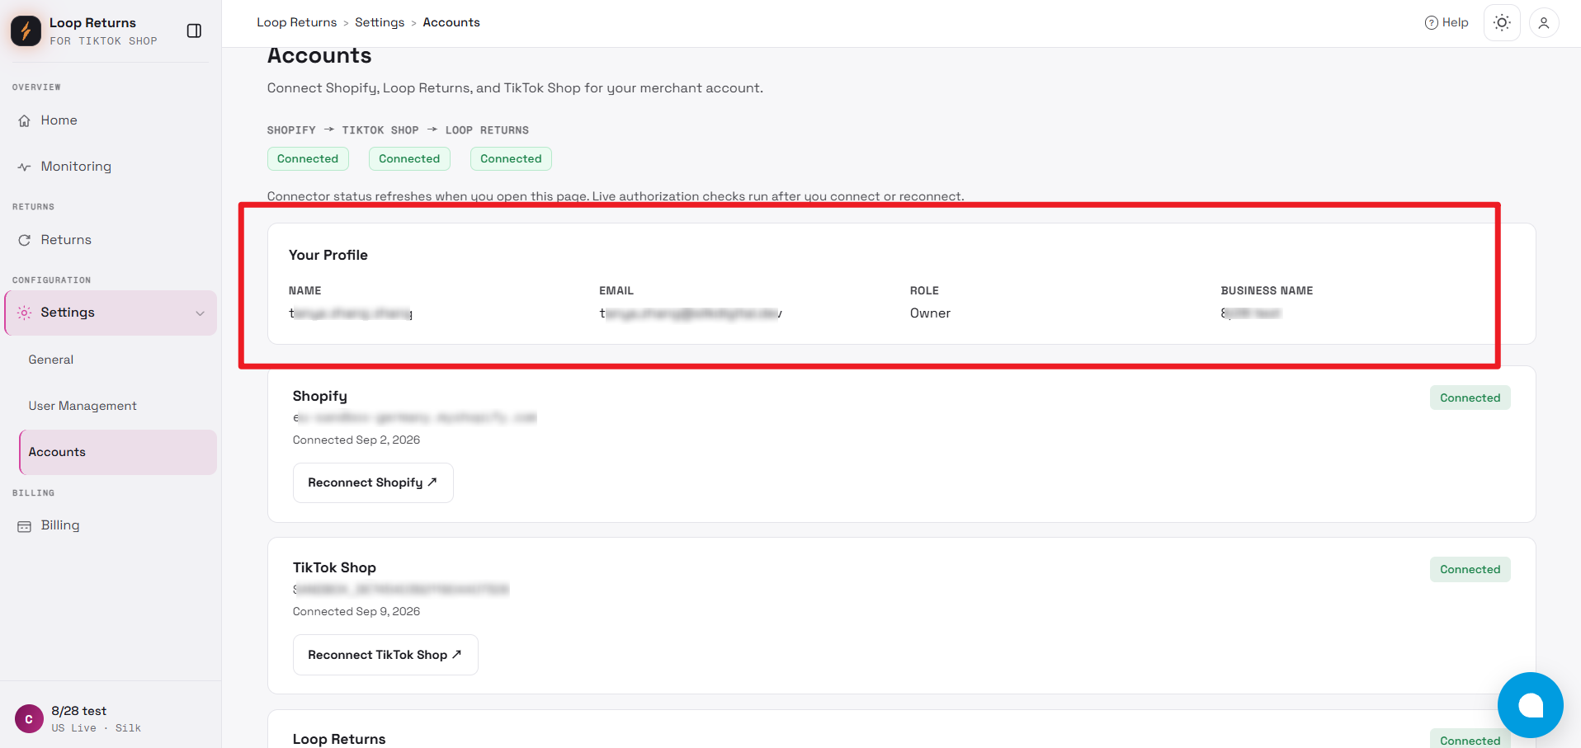Click Reconnect TikTok Shop button
The image size is (1581, 748).
tap(385, 655)
